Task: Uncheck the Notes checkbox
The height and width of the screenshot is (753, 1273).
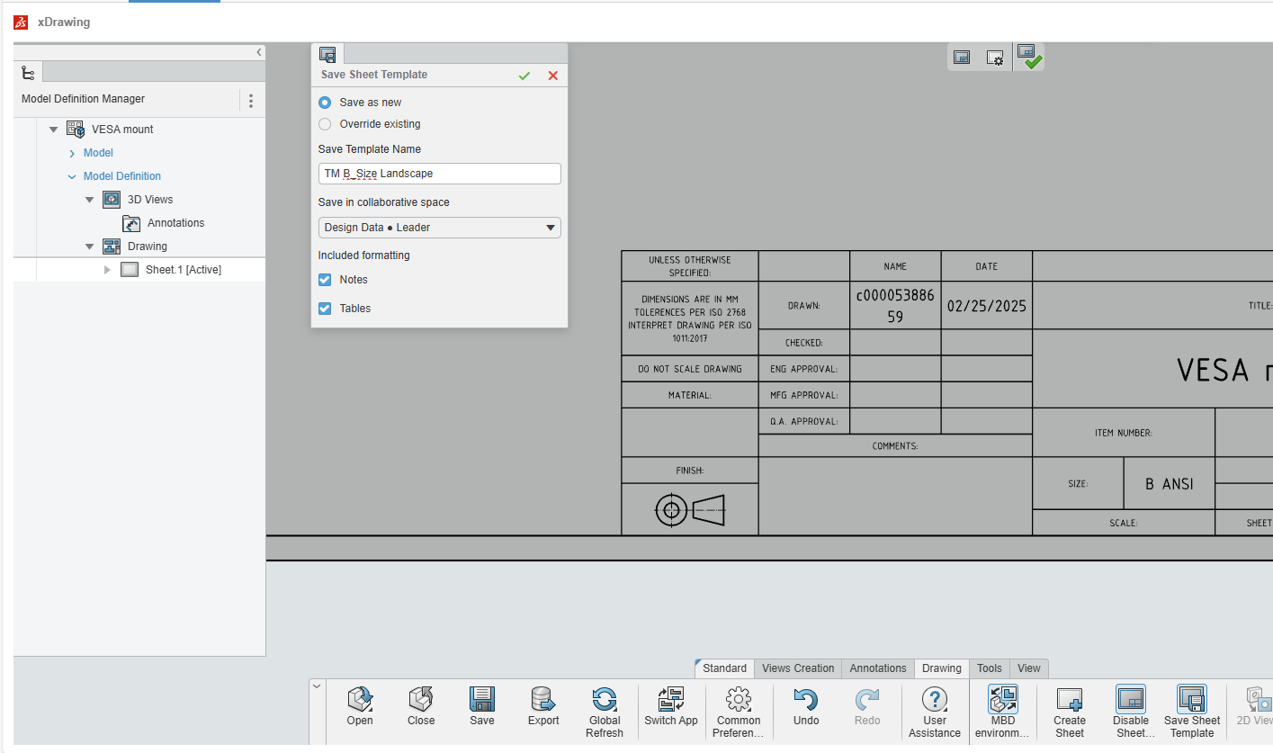Action: point(325,280)
